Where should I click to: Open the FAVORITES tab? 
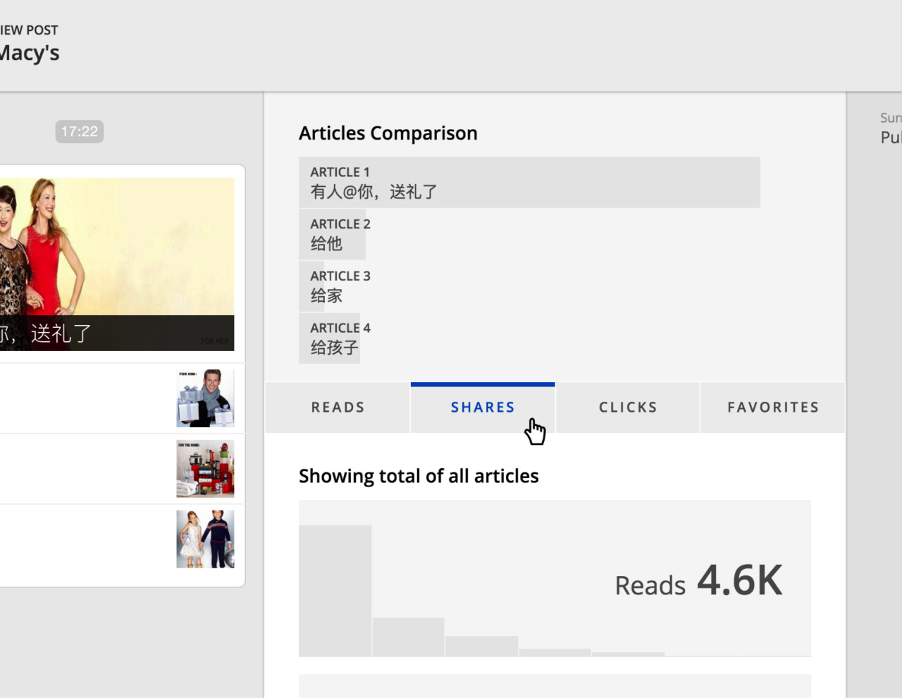pyautogui.click(x=773, y=408)
